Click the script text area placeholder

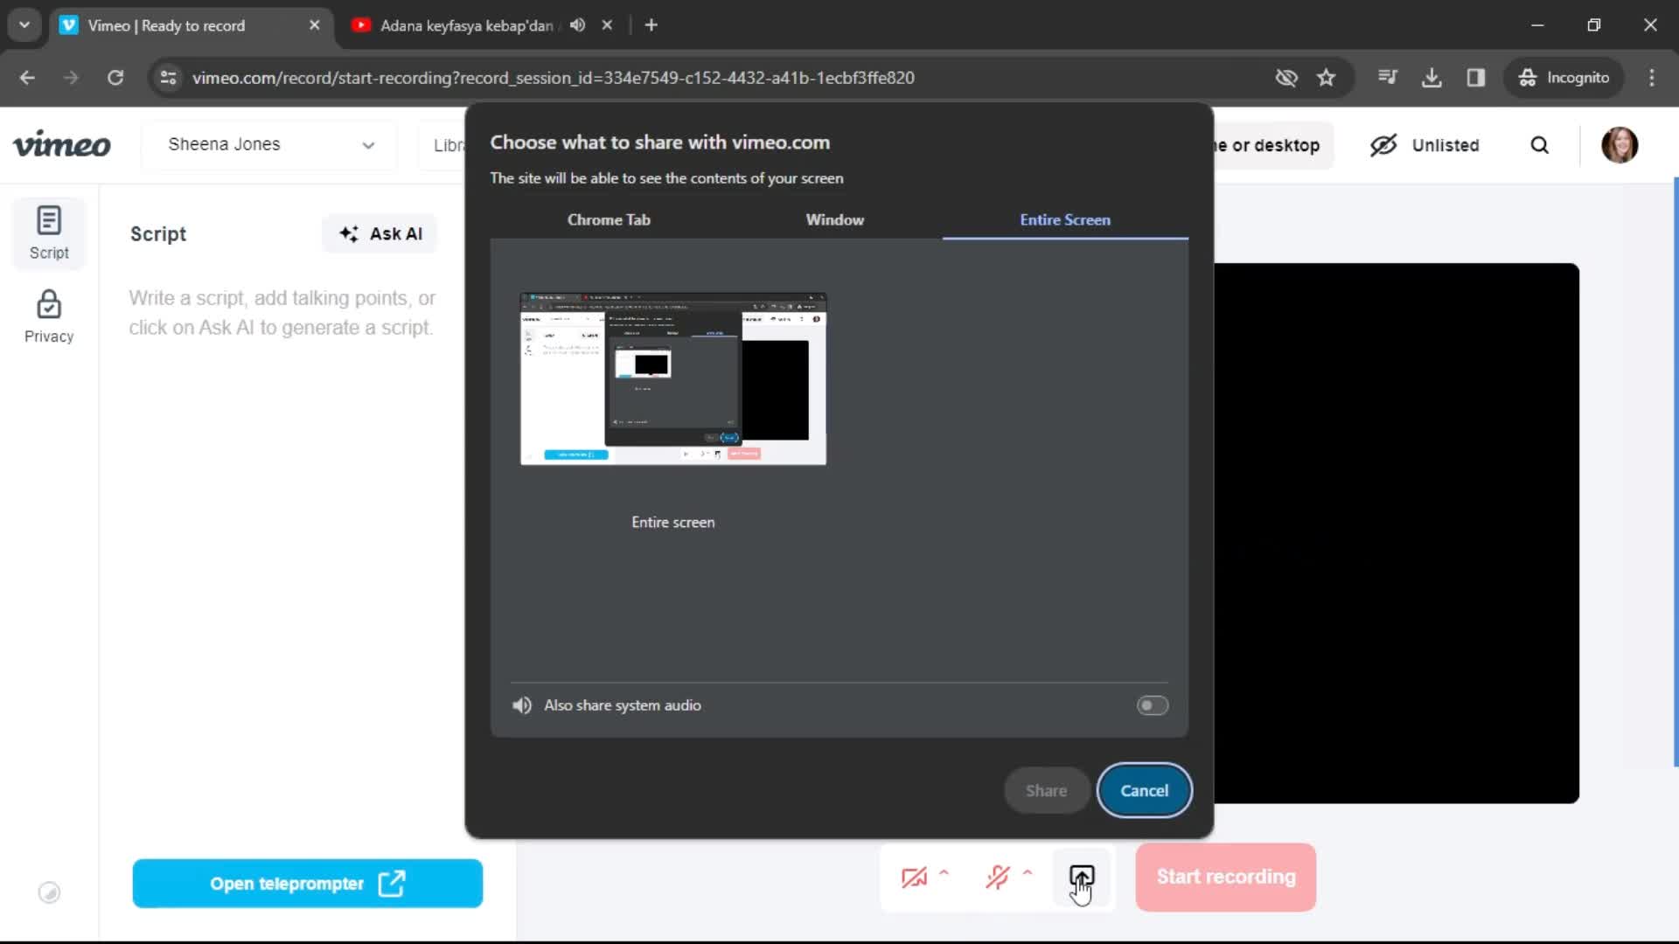(x=282, y=313)
